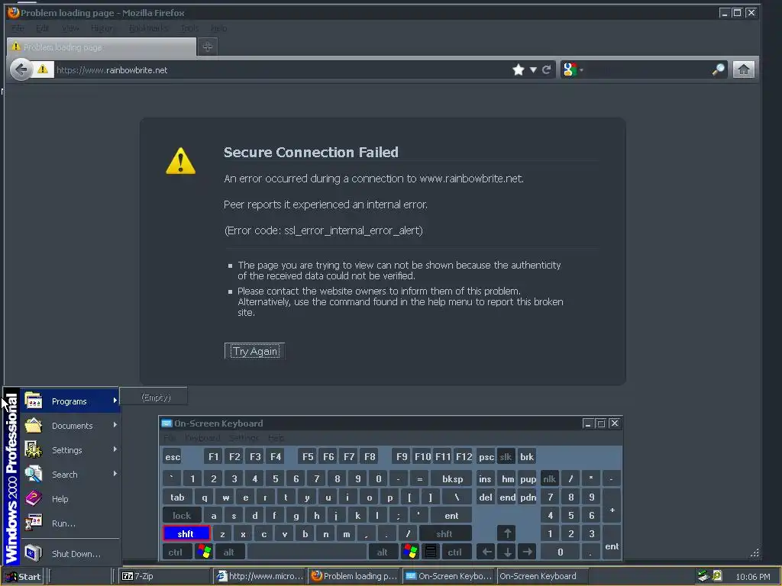The height and width of the screenshot is (586, 782).
Task: Open Firefox home page icon
Action: pos(744,69)
